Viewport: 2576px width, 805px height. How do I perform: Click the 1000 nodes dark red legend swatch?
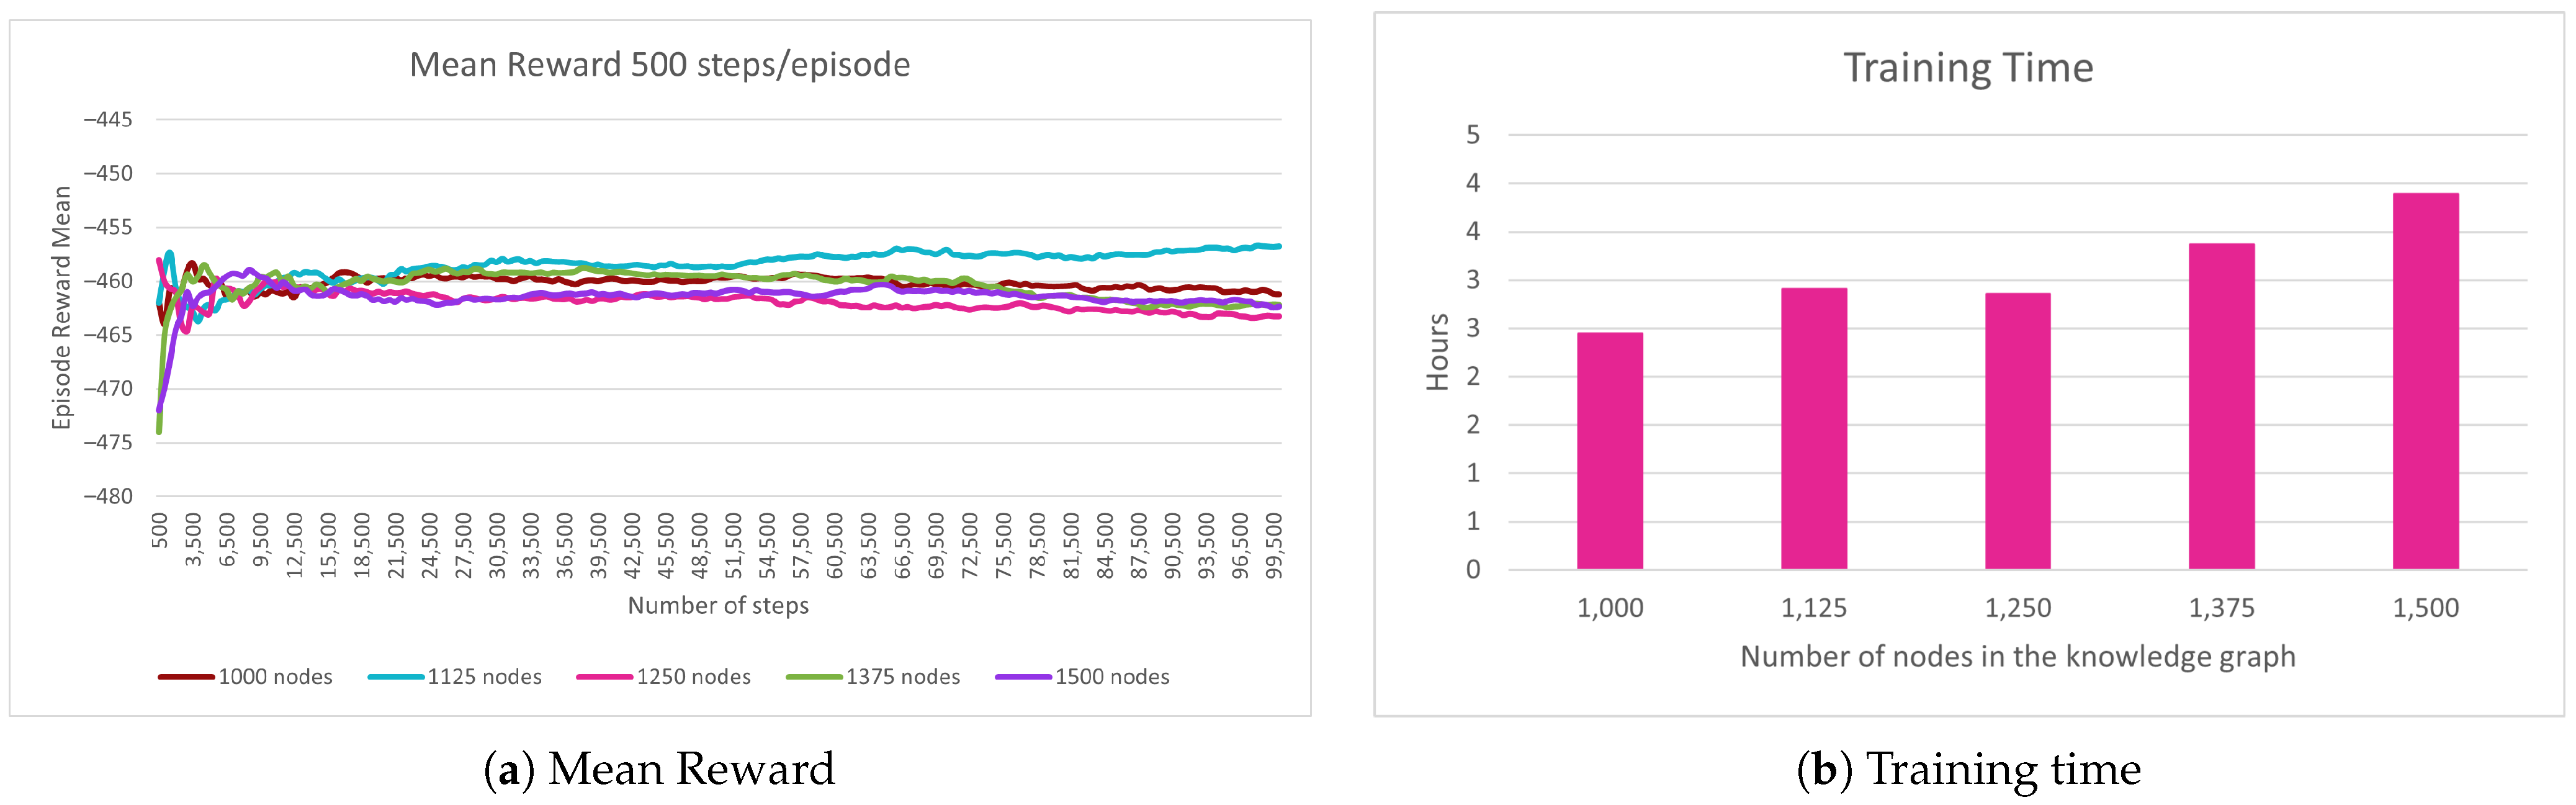coord(186,677)
